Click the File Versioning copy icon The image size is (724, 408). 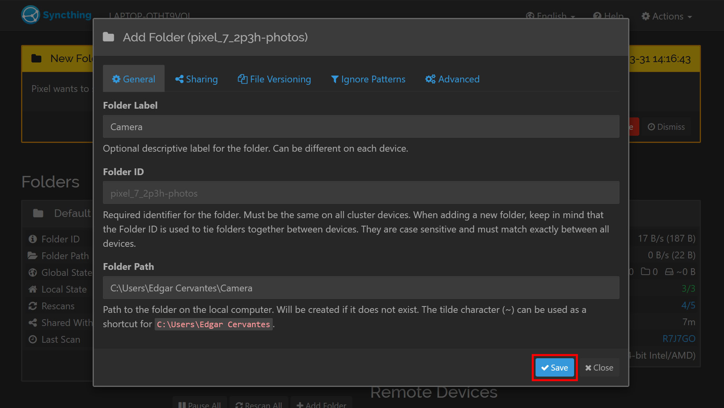pos(243,79)
